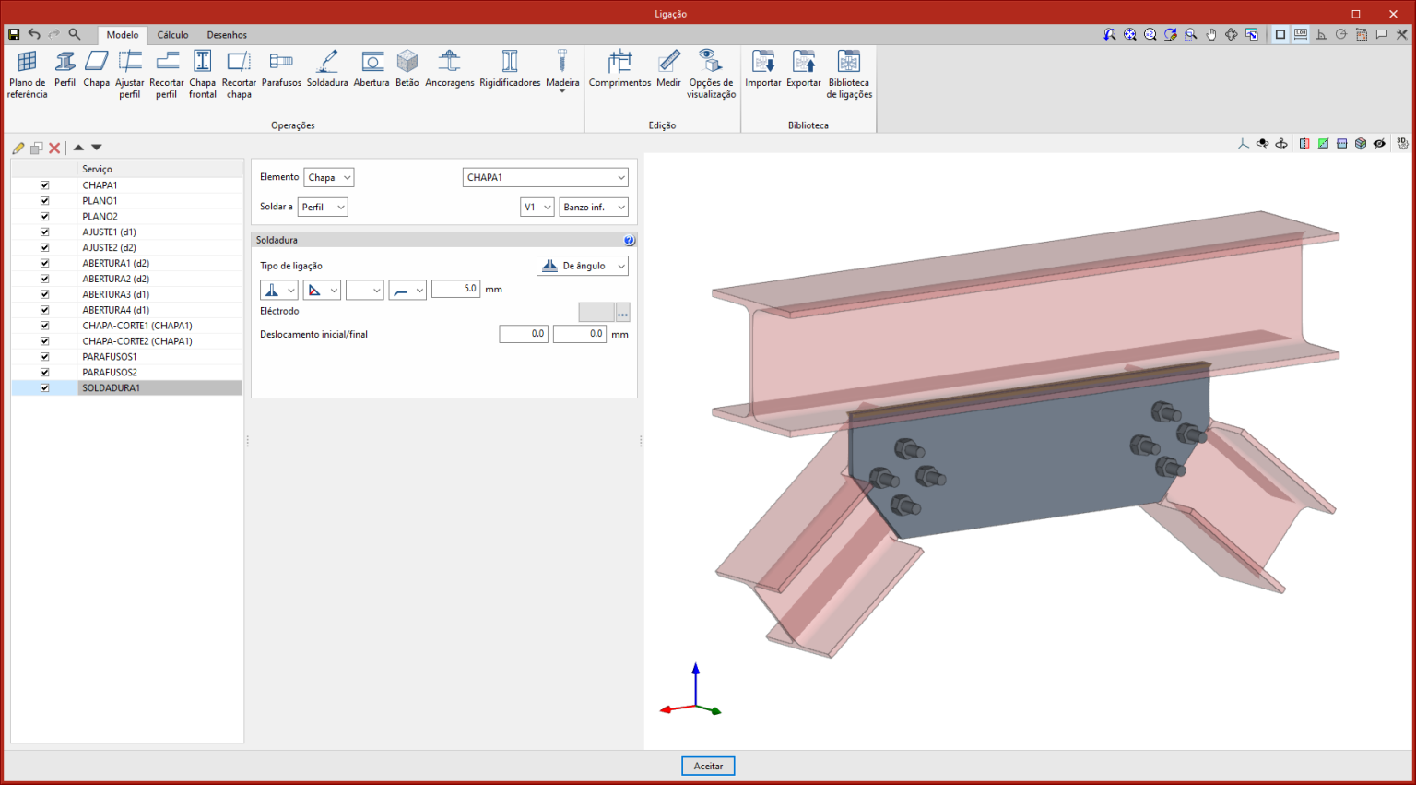
Task: Toggle the PARAFUSOS1 checkbox
Action: 44,357
